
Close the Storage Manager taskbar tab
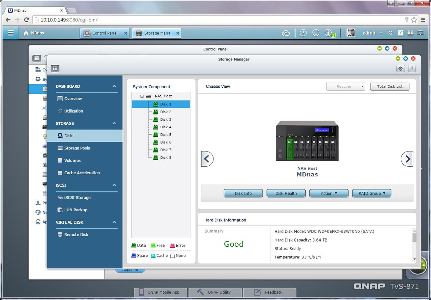[178, 33]
